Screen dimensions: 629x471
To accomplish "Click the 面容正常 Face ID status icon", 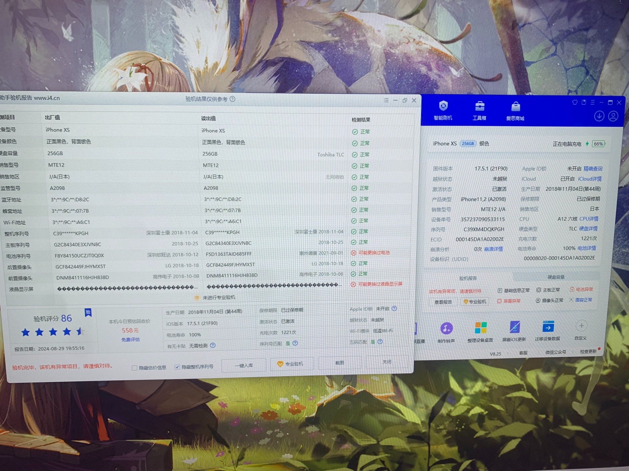I will click(x=571, y=300).
